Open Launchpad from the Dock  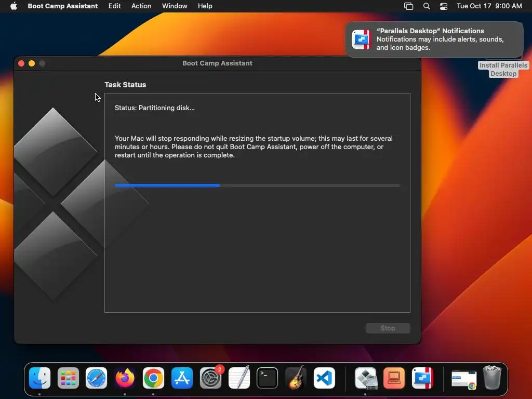click(68, 378)
